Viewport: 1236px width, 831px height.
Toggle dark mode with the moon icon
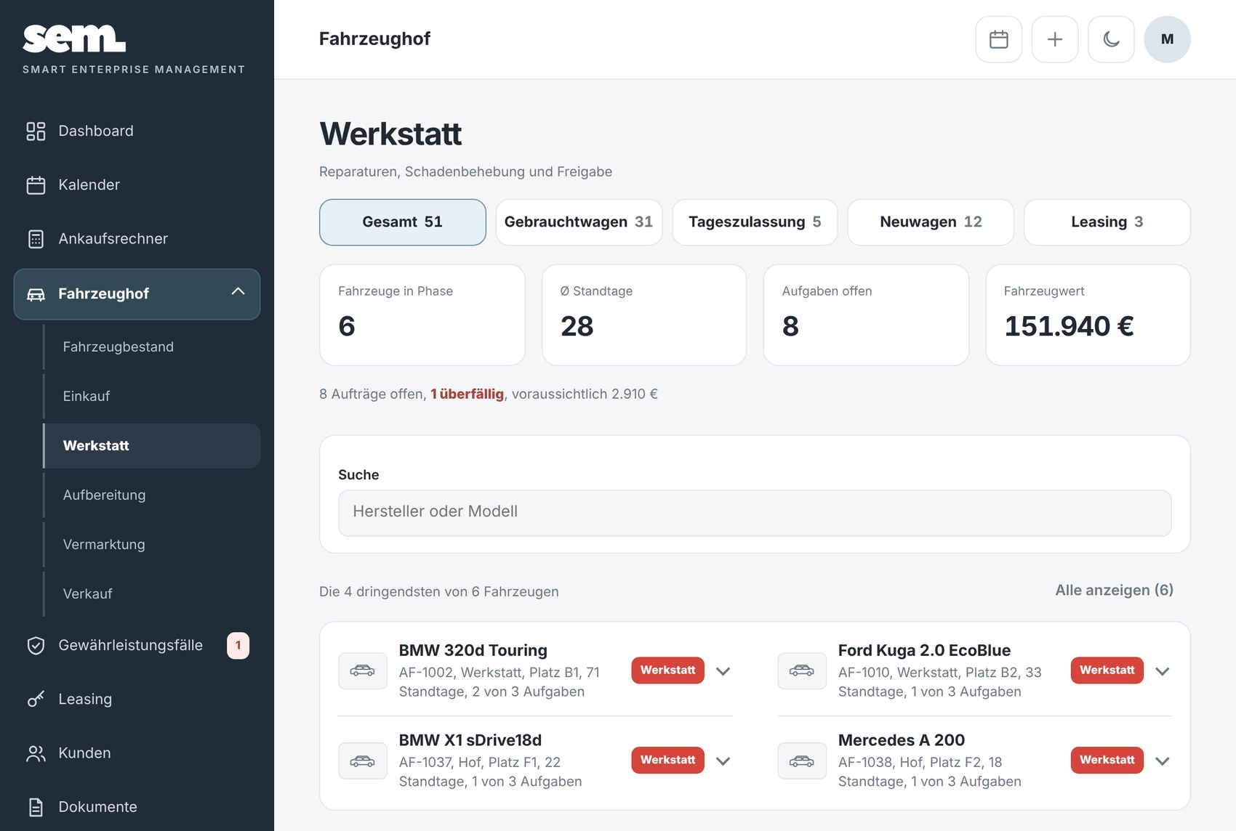[1111, 39]
